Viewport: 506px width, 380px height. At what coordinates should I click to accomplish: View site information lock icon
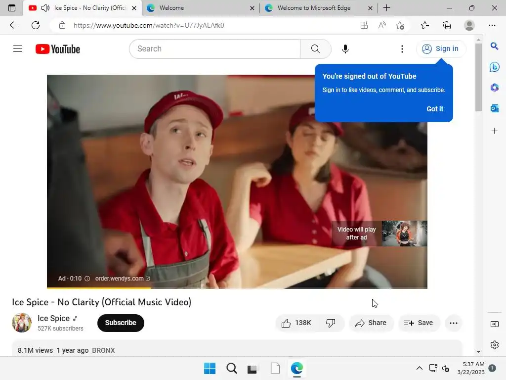[62, 25]
